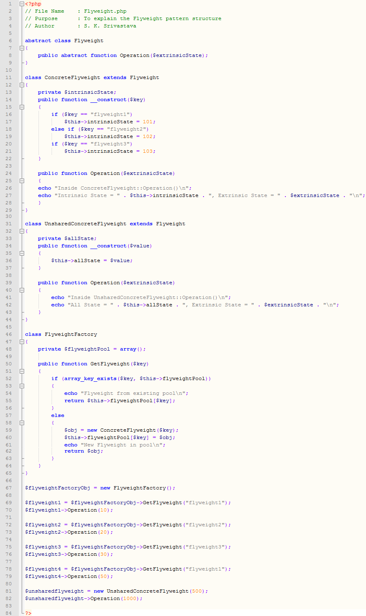Click the 'Author : S. K. Srivastava' comment
The width and height of the screenshot is (366, 616).
(81, 26)
